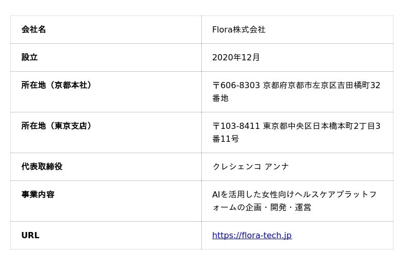
Task: Click the 設立 row label
Action: [29, 58]
